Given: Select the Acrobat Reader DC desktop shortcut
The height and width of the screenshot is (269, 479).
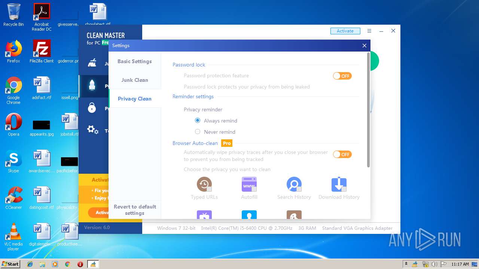Looking at the screenshot, I should (x=42, y=17).
